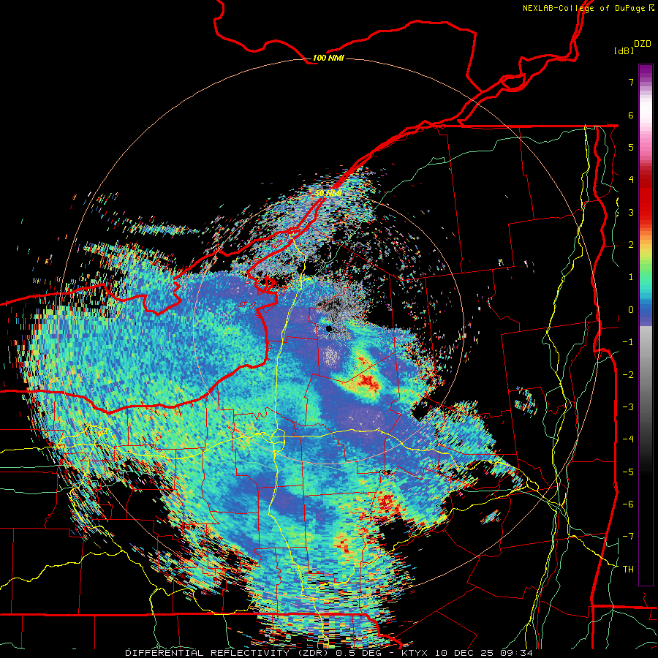Click the ZDR color scale bar

coord(646,325)
